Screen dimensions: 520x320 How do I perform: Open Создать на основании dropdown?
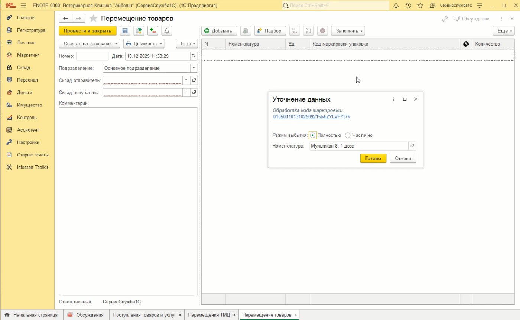pyautogui.click(x=90, y=43)
